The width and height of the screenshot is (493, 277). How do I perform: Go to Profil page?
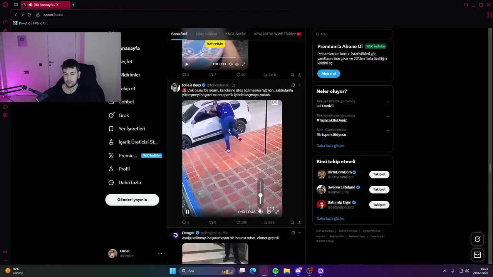pyautogui.click(x=119, y=169)
